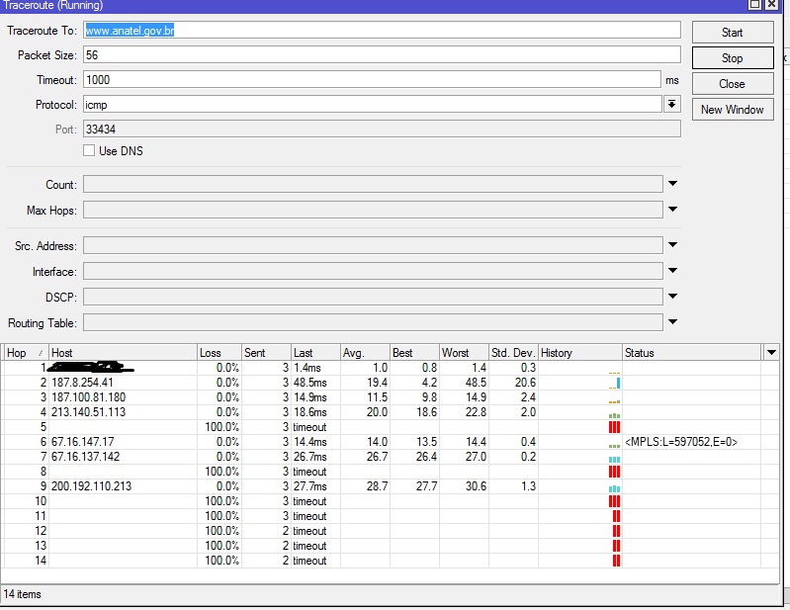Click hop 2 history graph
Viewport: 790px width, 610px height.
click(x=615, y=384)
